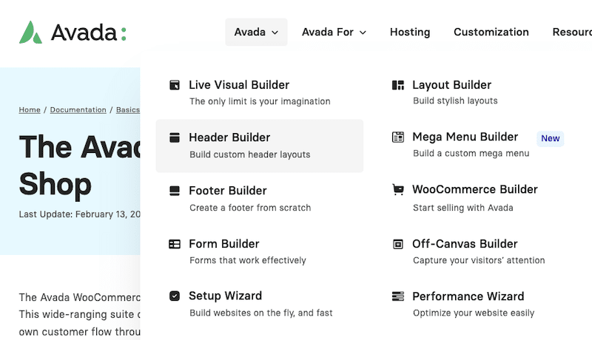Open Performance Wizard page
This screenshot has width=592, height=340.
(x=468, y=296)
